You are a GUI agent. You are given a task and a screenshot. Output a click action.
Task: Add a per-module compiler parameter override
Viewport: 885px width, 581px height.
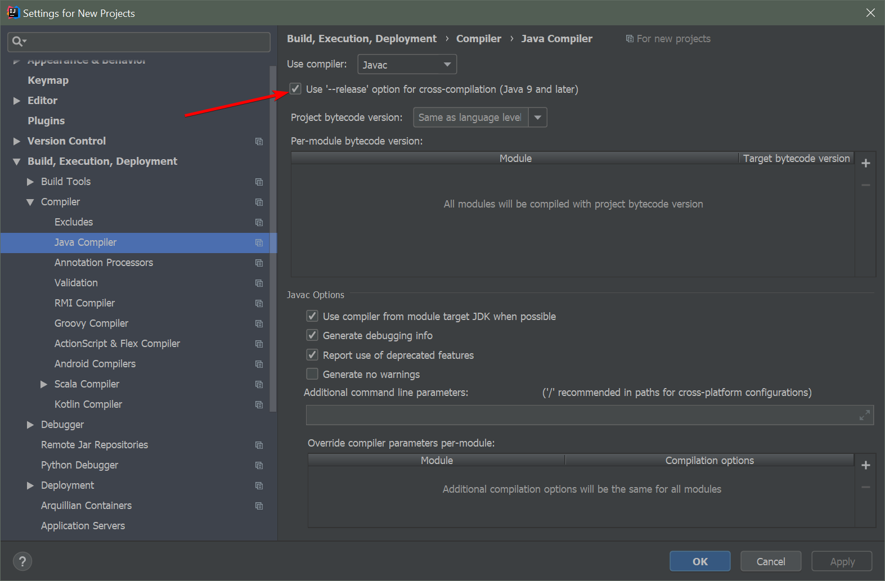pos(866,465)
